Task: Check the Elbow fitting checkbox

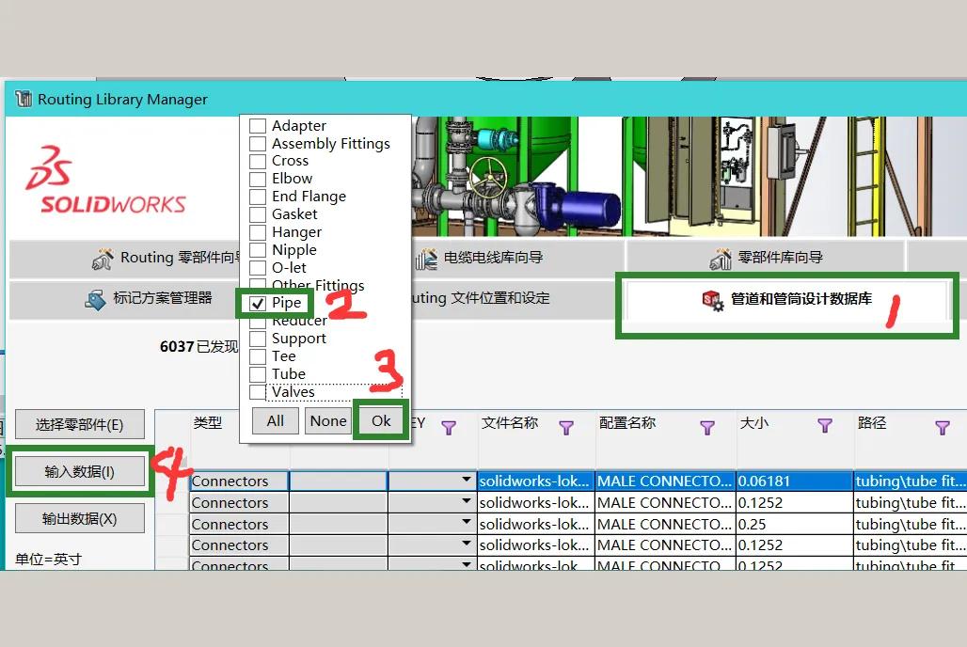Action: click(256, 178)
